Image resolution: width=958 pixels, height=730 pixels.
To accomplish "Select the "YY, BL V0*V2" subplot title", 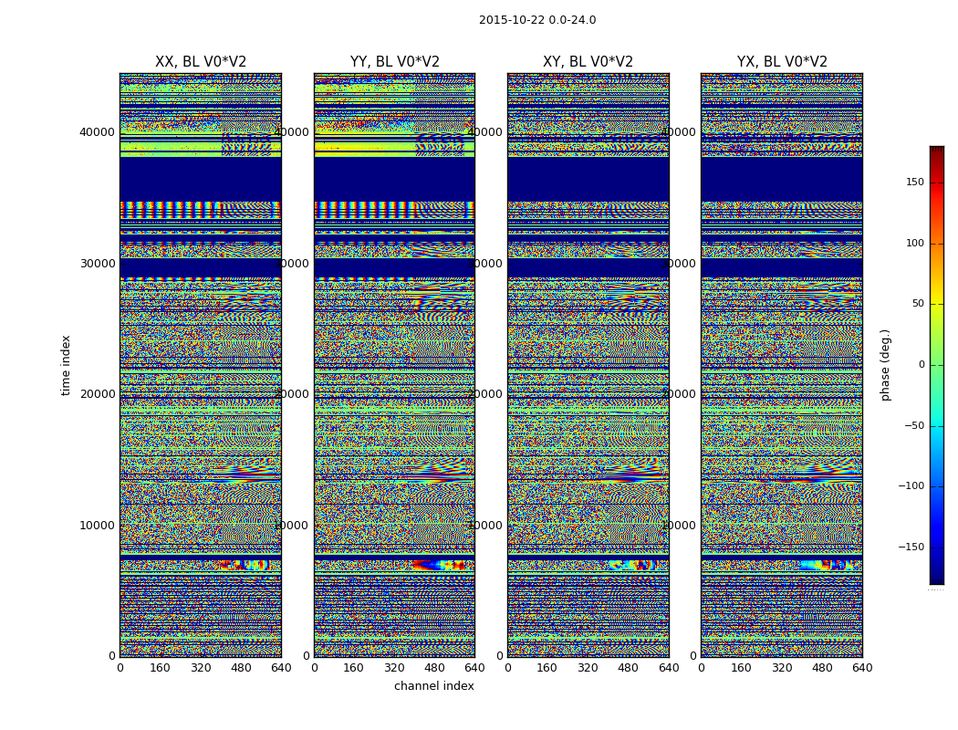I will [394, 62].
